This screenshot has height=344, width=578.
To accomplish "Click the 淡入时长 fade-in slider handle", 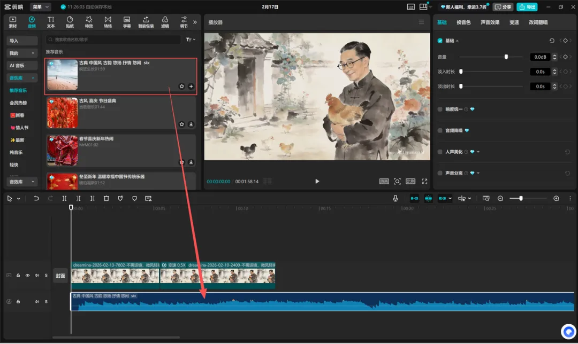I will pos(461,72).
